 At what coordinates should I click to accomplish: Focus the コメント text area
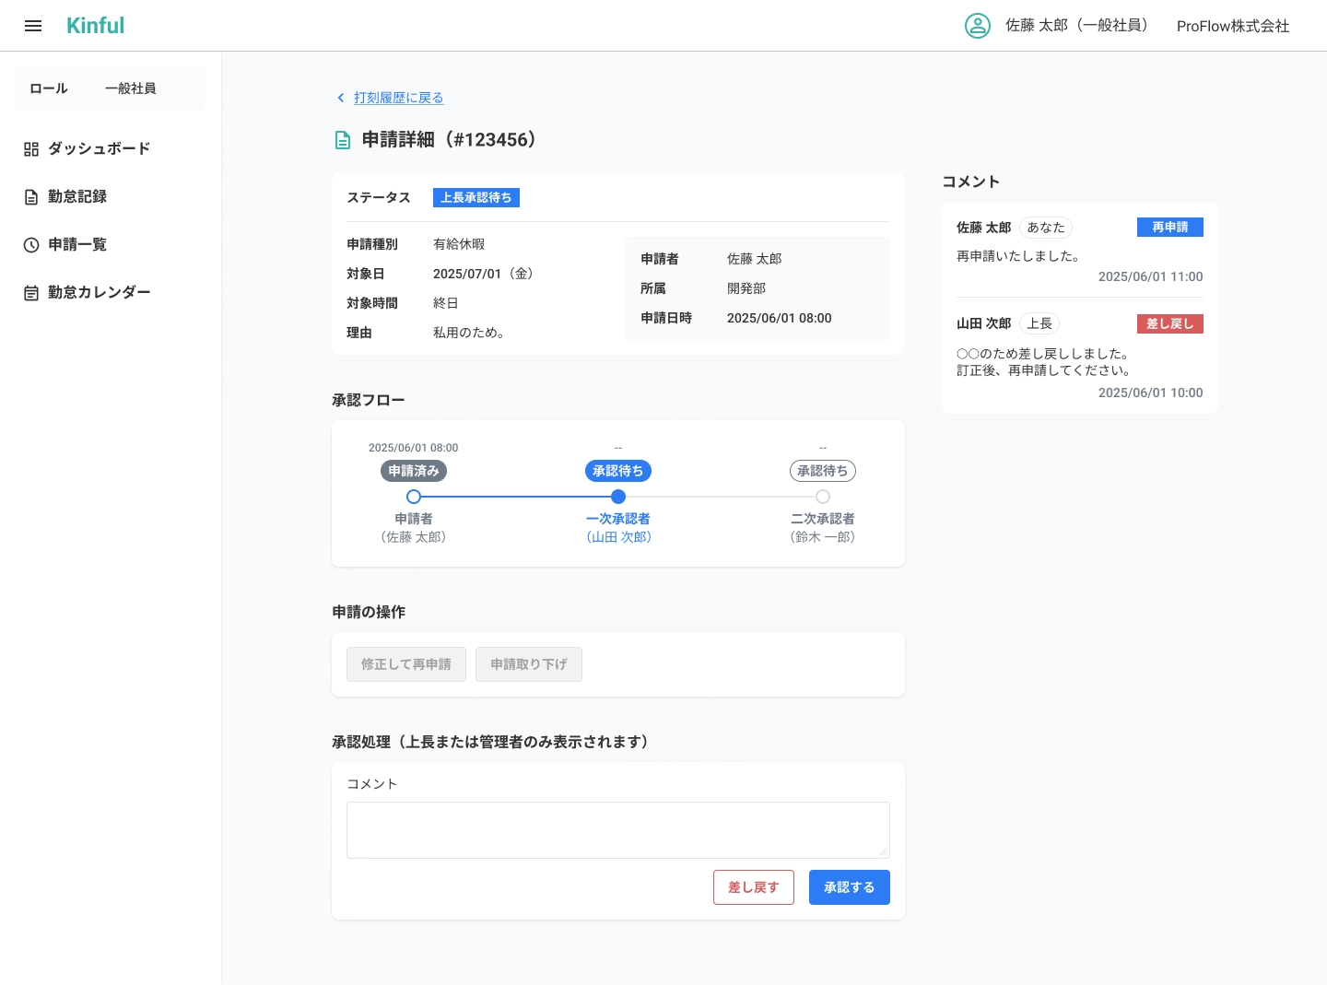(x=617, y=829)
